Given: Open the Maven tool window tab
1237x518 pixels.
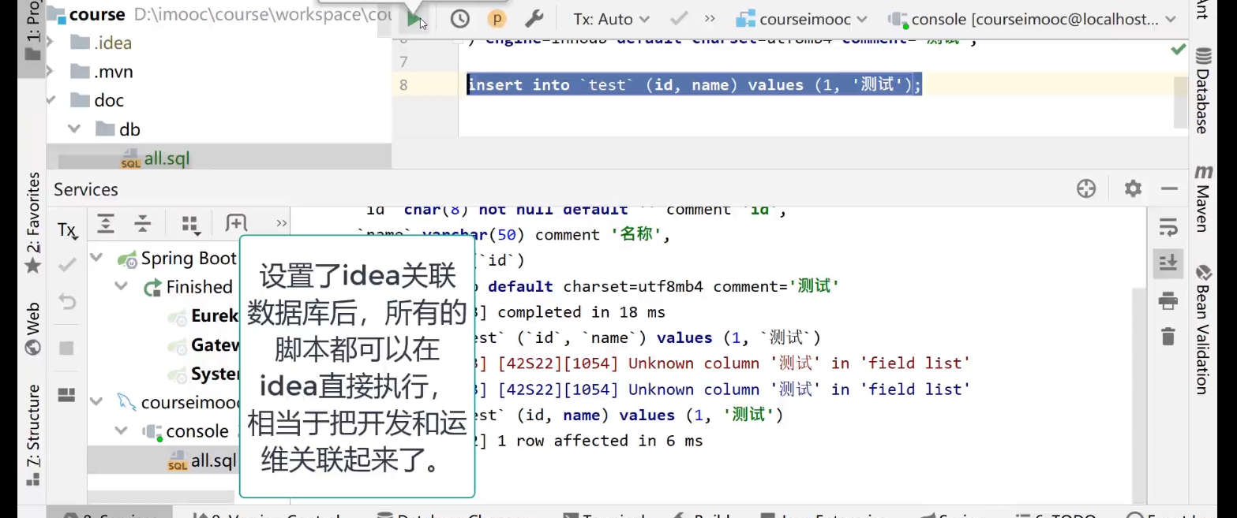Looking at the screenshot, I should click(x=1203, y=198).
